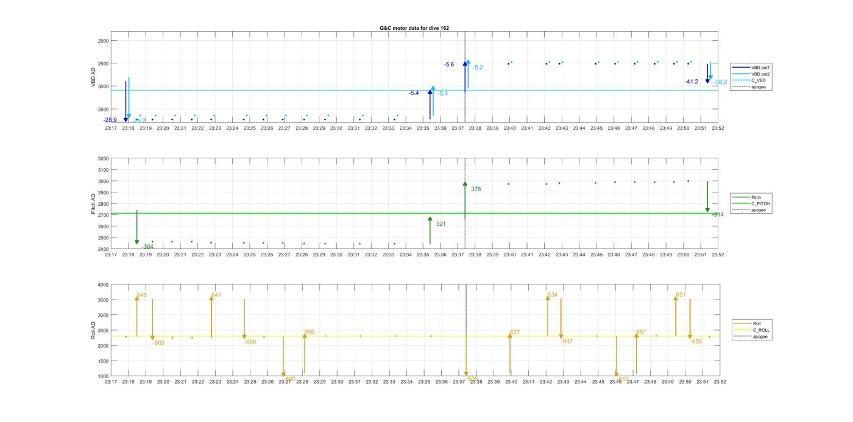The width and height of the screenshot is (853, 422).
Task: Click the dark blue VBD arrow labeled -5.6
Action: click(465, 76)
